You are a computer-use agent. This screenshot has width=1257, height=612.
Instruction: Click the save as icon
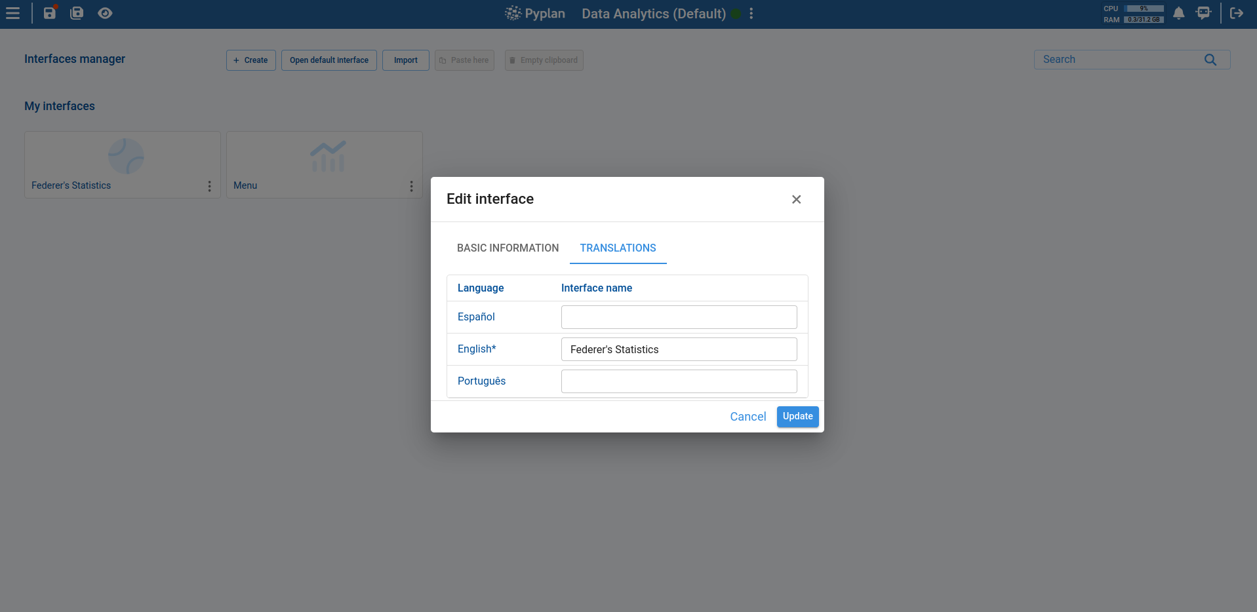point(77,13)
